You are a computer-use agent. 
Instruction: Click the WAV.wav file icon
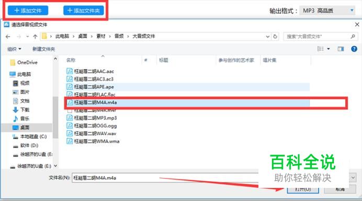(70, 133)
